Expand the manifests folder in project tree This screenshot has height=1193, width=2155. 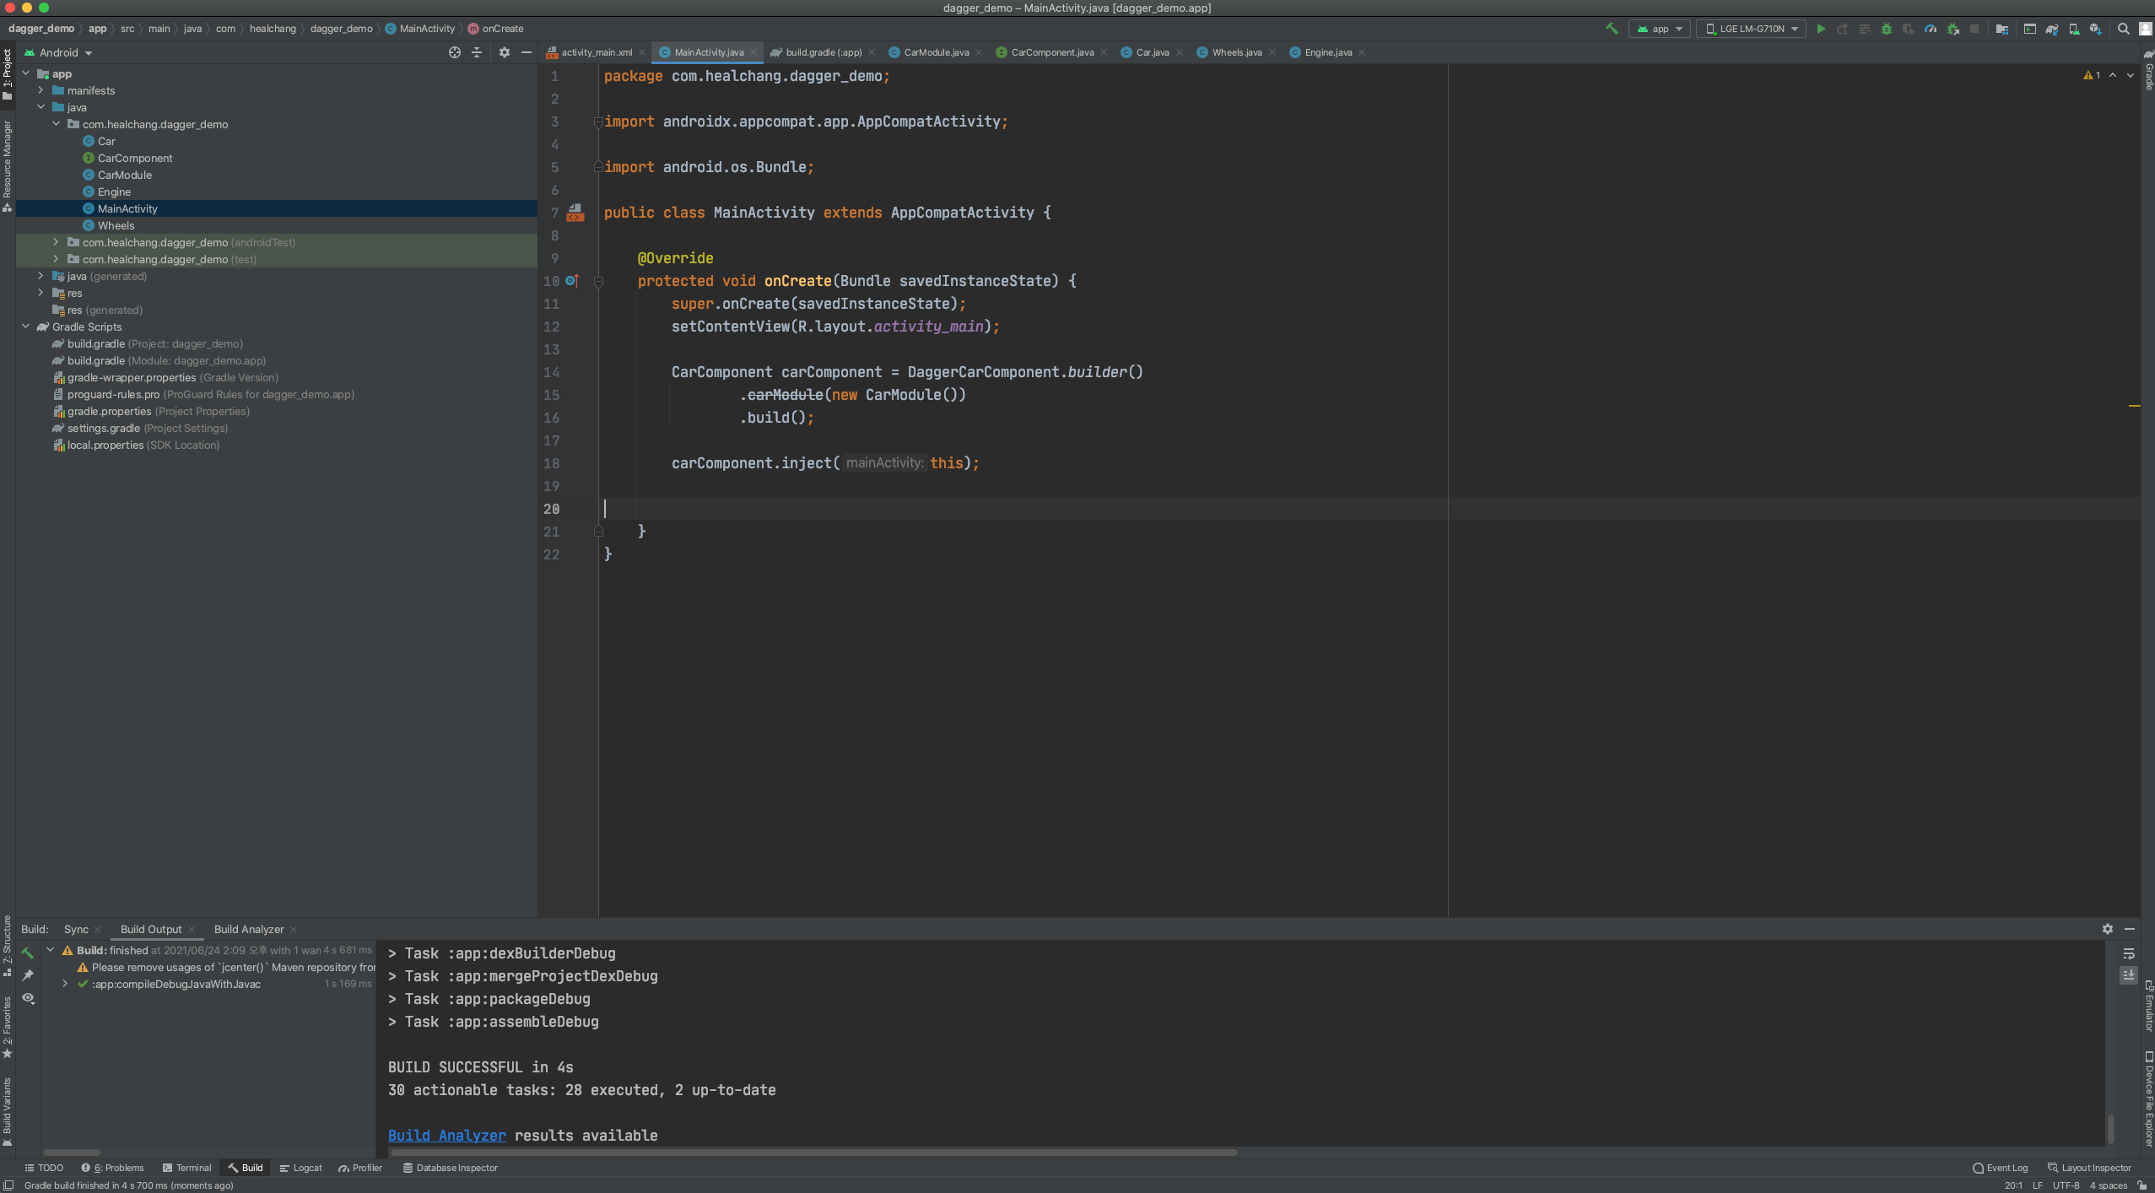[41, 90]
